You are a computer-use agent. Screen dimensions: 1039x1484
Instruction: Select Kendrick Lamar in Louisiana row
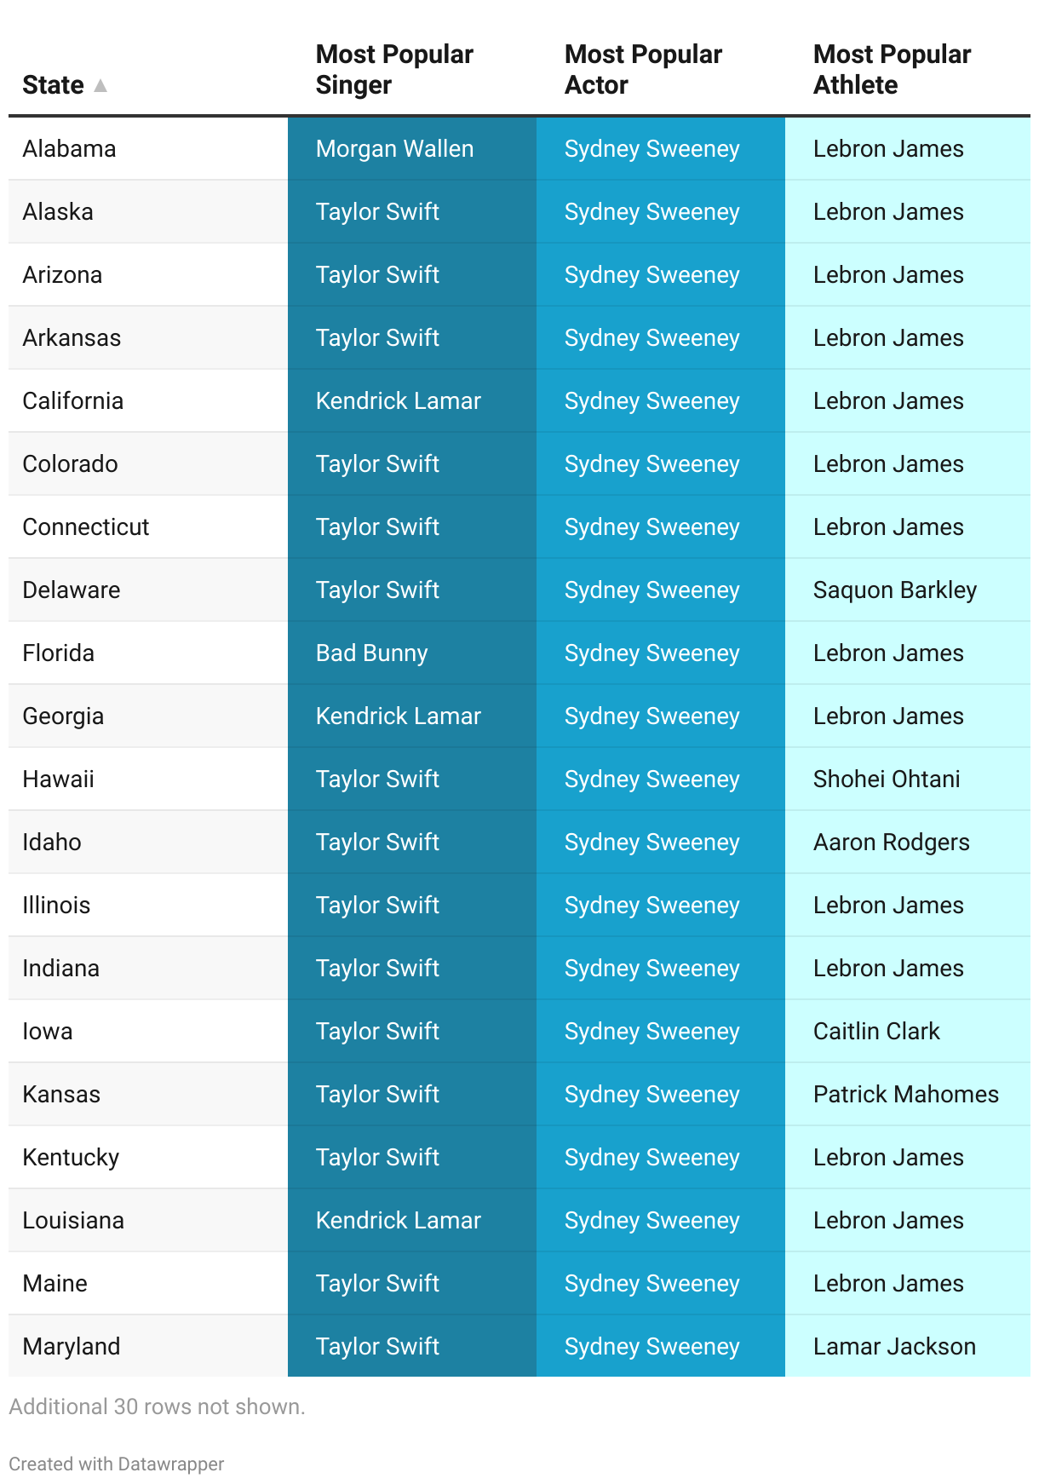pyautogui.click(x=412, y=1220)
